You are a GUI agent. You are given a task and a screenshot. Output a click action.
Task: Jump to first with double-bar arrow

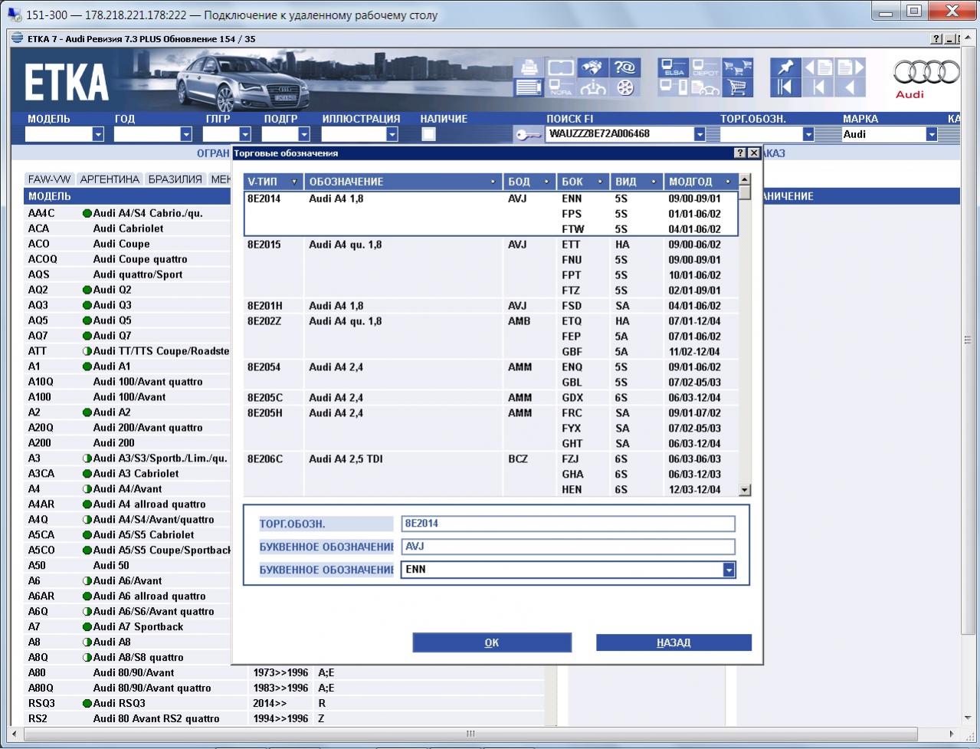(785, 87)
